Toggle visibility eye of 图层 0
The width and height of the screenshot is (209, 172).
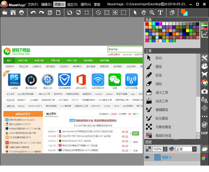(x=147, y=158)
